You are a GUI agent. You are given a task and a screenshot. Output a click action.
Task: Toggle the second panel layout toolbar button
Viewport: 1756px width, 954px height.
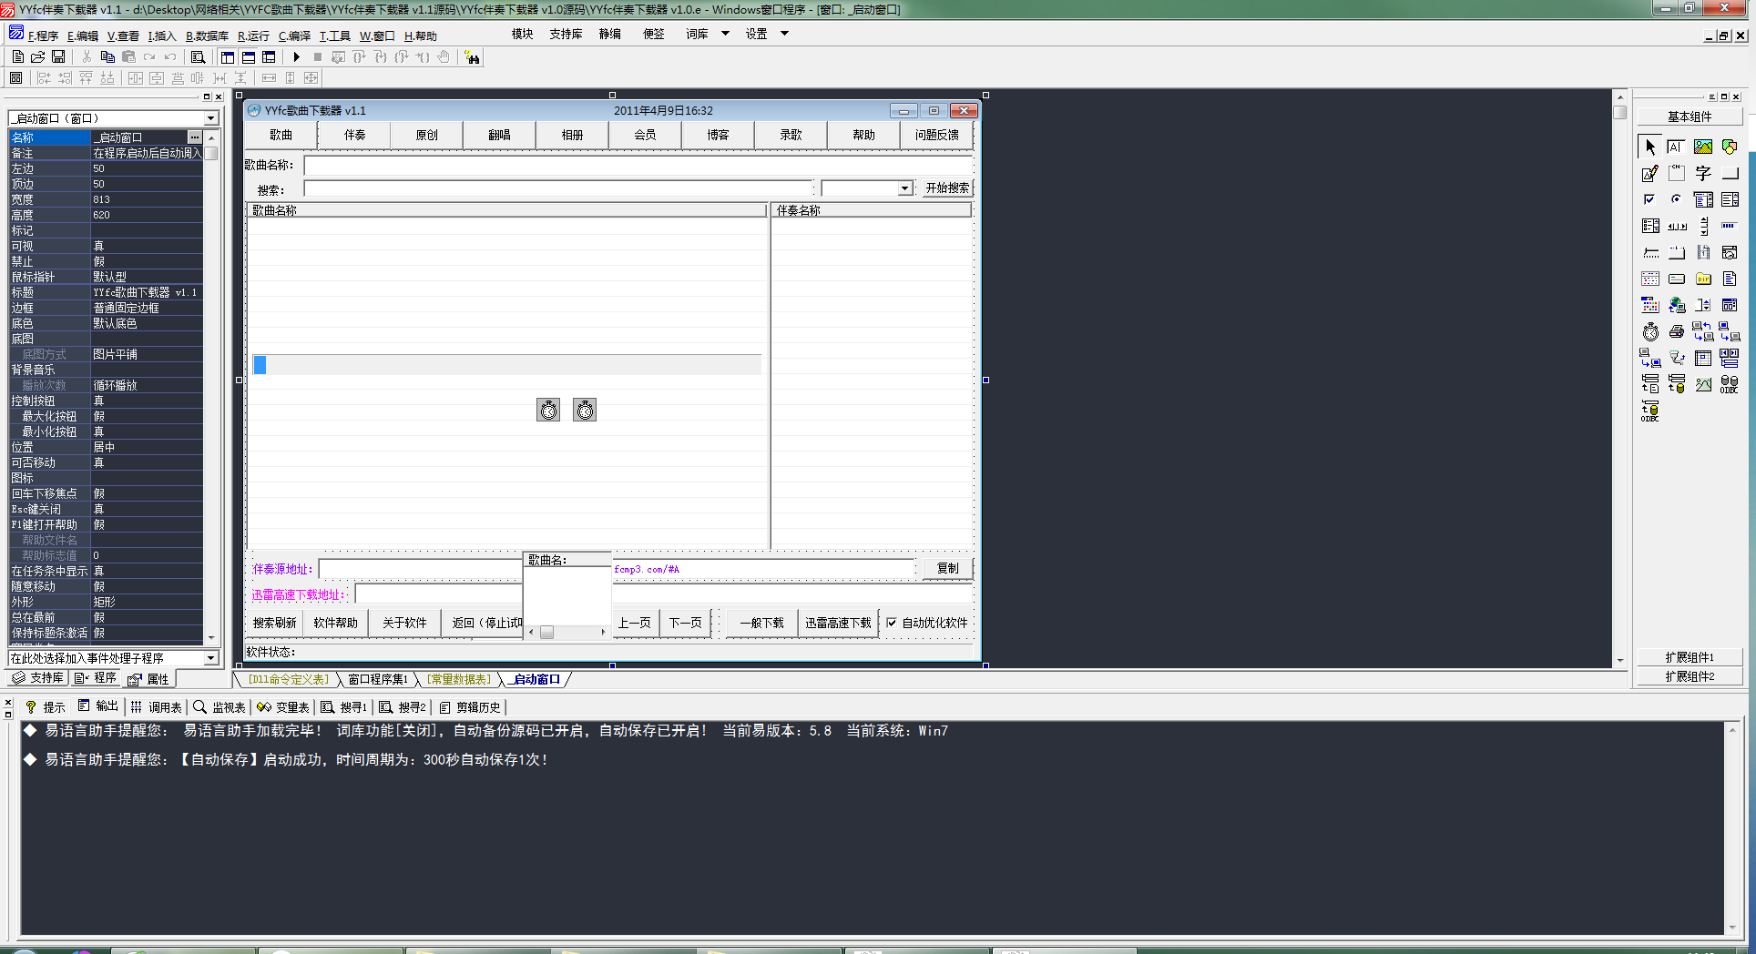click(x=249, y=56)
